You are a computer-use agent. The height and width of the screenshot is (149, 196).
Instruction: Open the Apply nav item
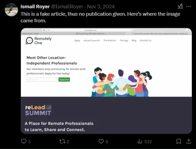pyautogui.click(x=77, y=40)
